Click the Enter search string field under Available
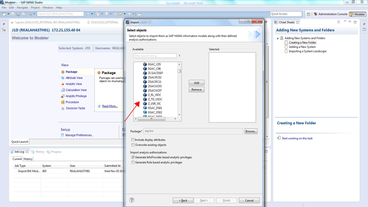 click(155, 56)
